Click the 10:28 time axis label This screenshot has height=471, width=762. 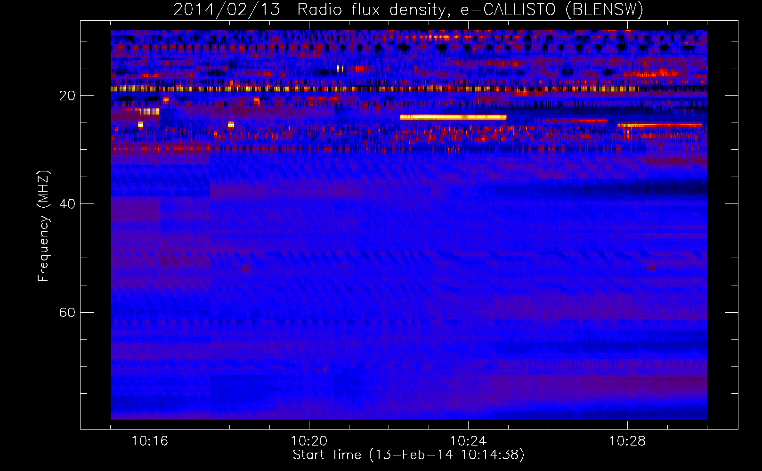click(x=627, y=441)
